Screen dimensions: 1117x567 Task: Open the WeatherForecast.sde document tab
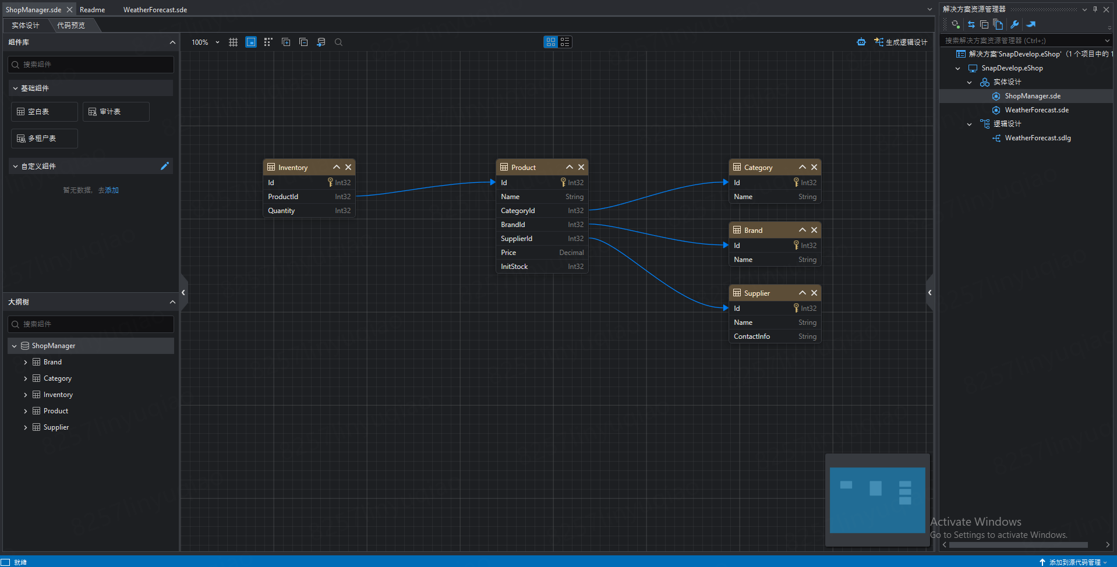click(x=155, y=10)
